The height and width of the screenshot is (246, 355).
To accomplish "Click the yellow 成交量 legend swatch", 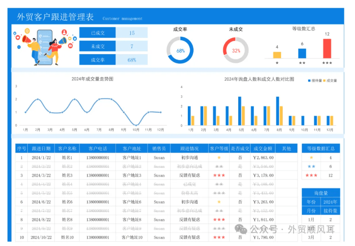I will 324,81.
